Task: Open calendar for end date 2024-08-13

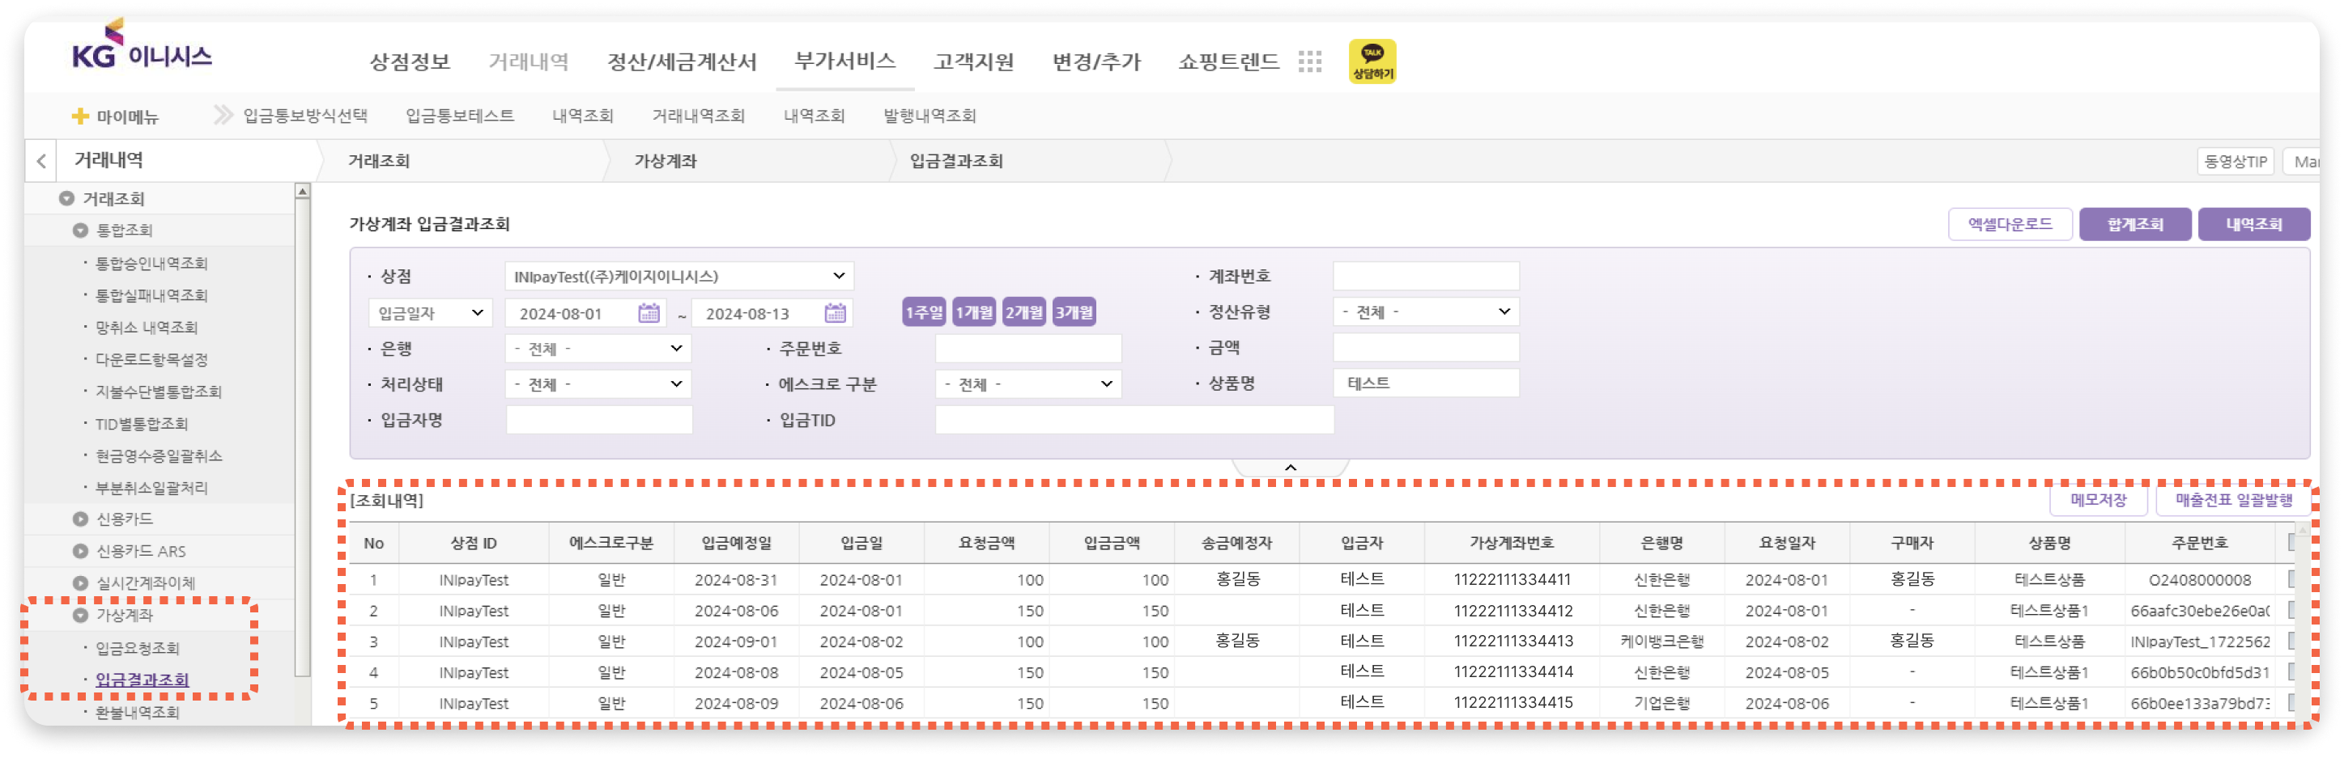Action: tap(836, 314)
